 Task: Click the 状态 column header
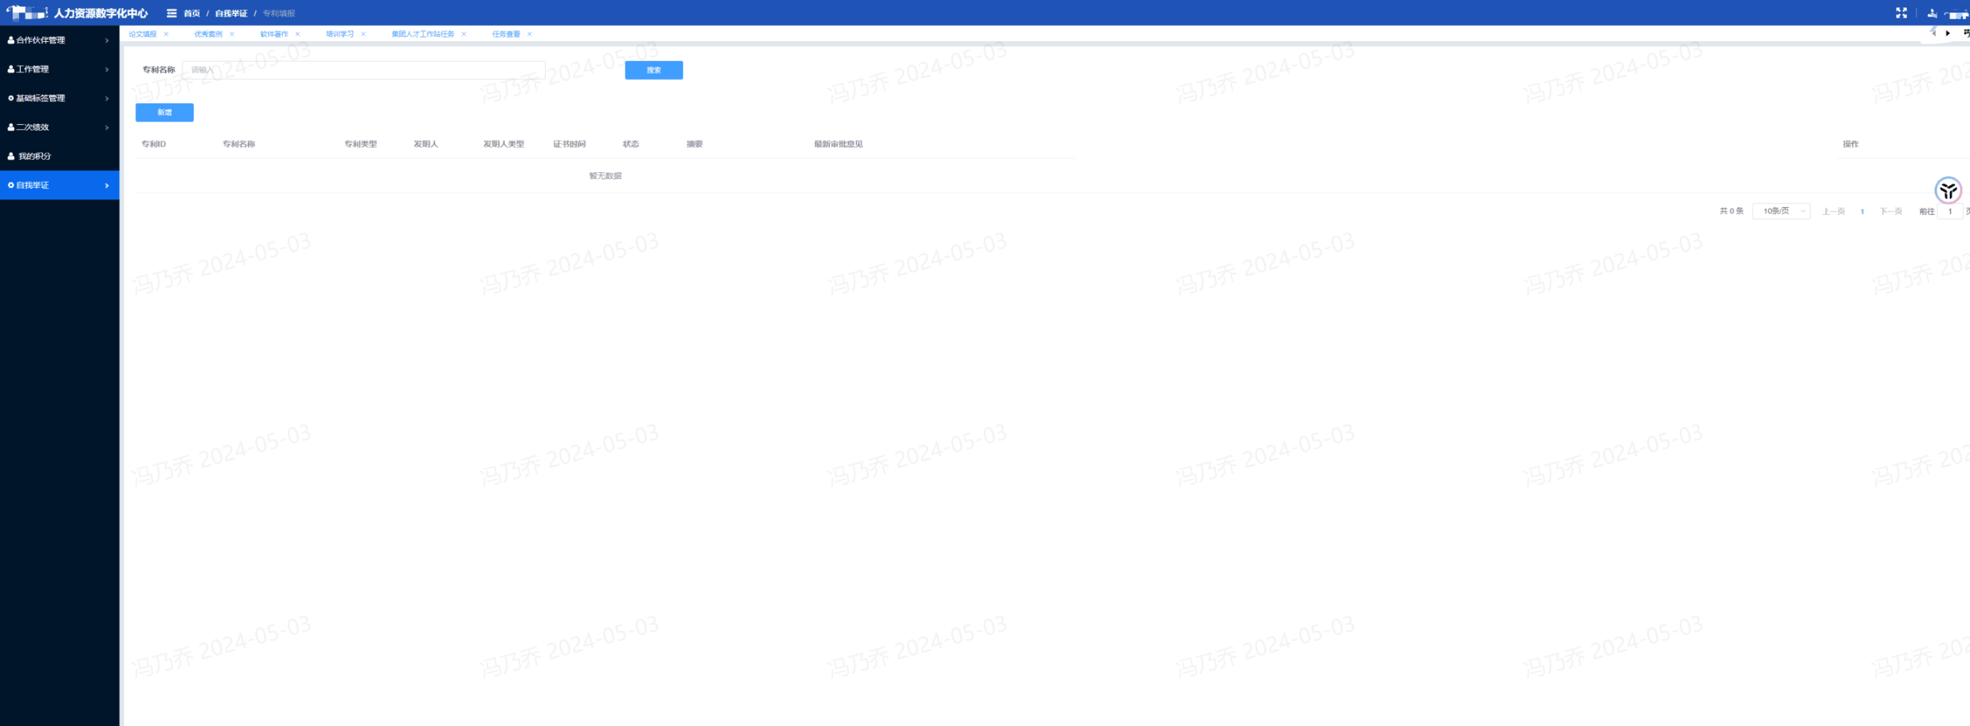(x=631, y=144)
